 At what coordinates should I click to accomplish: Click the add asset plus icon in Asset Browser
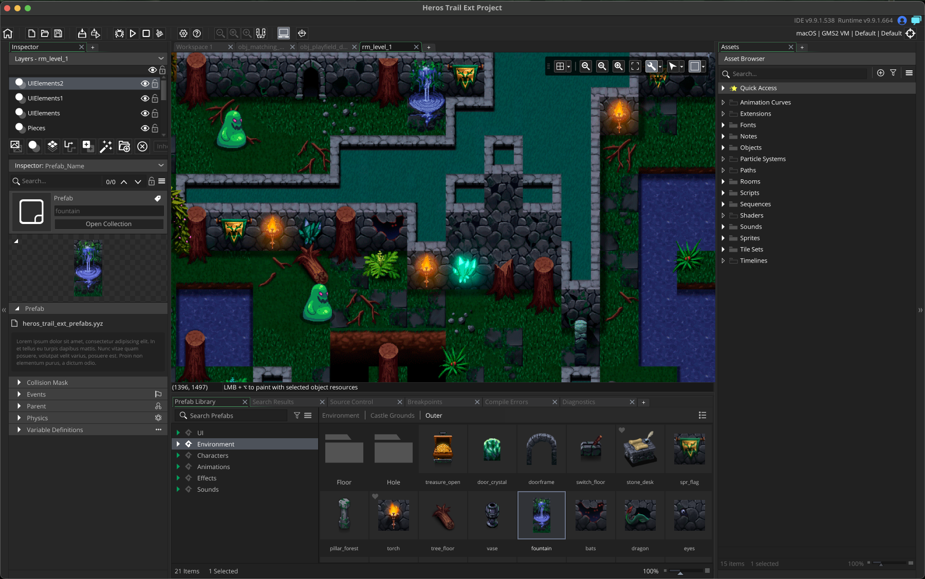click(880, 73)
